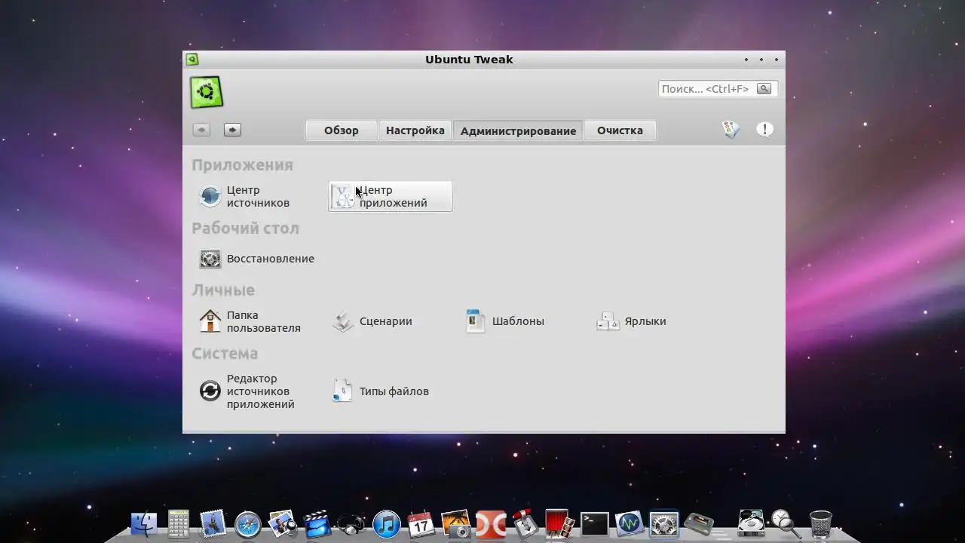
Task: Open window menu icon in title bar
Action: click(x=192, y=60)
